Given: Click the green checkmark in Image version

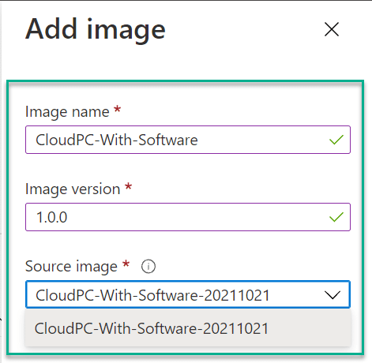Looking at the screenshot, I should coord(336,217).
